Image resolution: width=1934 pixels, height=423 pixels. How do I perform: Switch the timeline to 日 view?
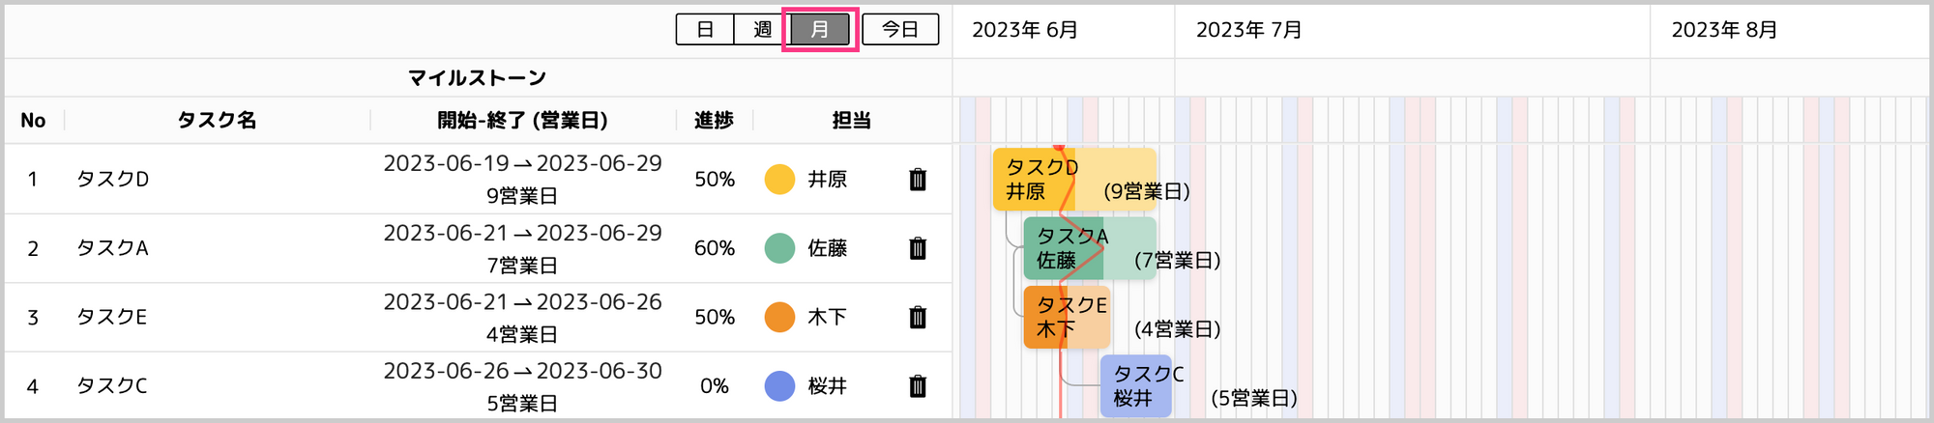click(x=705, y=30)
